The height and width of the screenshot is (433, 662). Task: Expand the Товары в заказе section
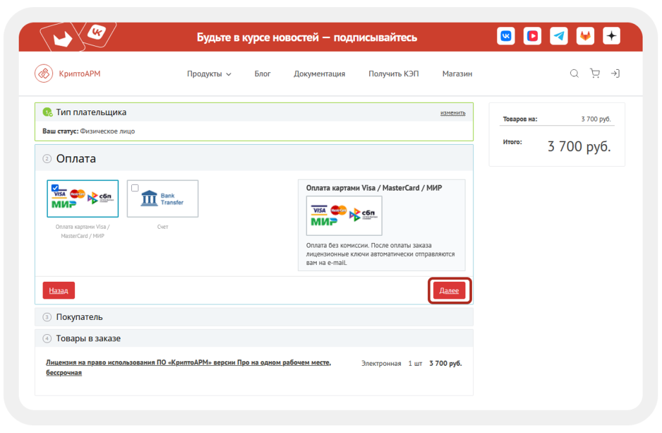[88, 339]
